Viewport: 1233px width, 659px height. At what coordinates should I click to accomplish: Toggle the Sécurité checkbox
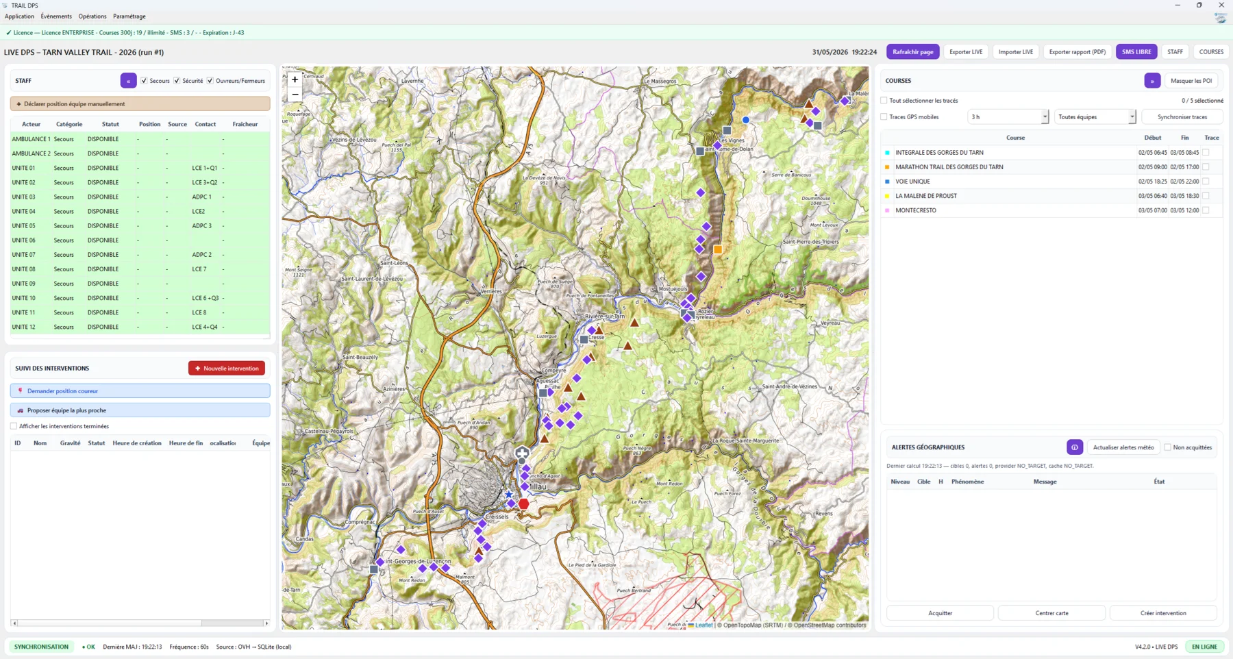point(177,81)
